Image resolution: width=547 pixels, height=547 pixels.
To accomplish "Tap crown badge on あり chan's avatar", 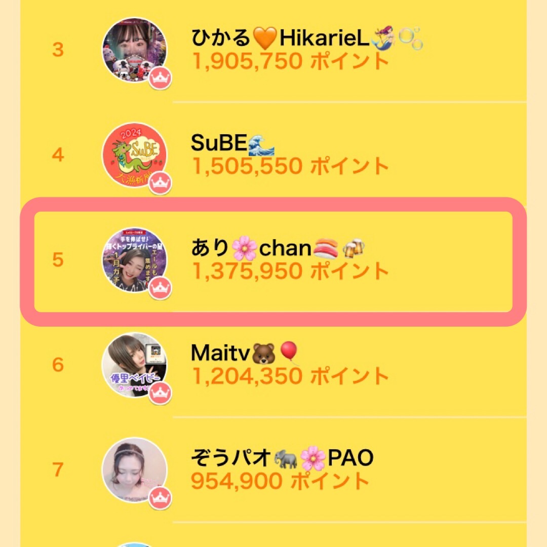I will pos(160,288).
